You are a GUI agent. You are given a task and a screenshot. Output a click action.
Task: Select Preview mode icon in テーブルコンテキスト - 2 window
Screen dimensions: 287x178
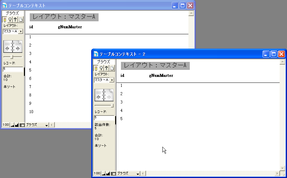click(112, 68)
